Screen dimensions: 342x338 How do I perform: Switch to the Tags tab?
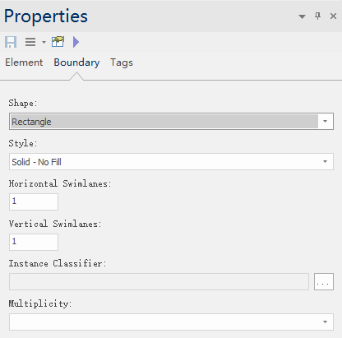[x=122, y=63]
